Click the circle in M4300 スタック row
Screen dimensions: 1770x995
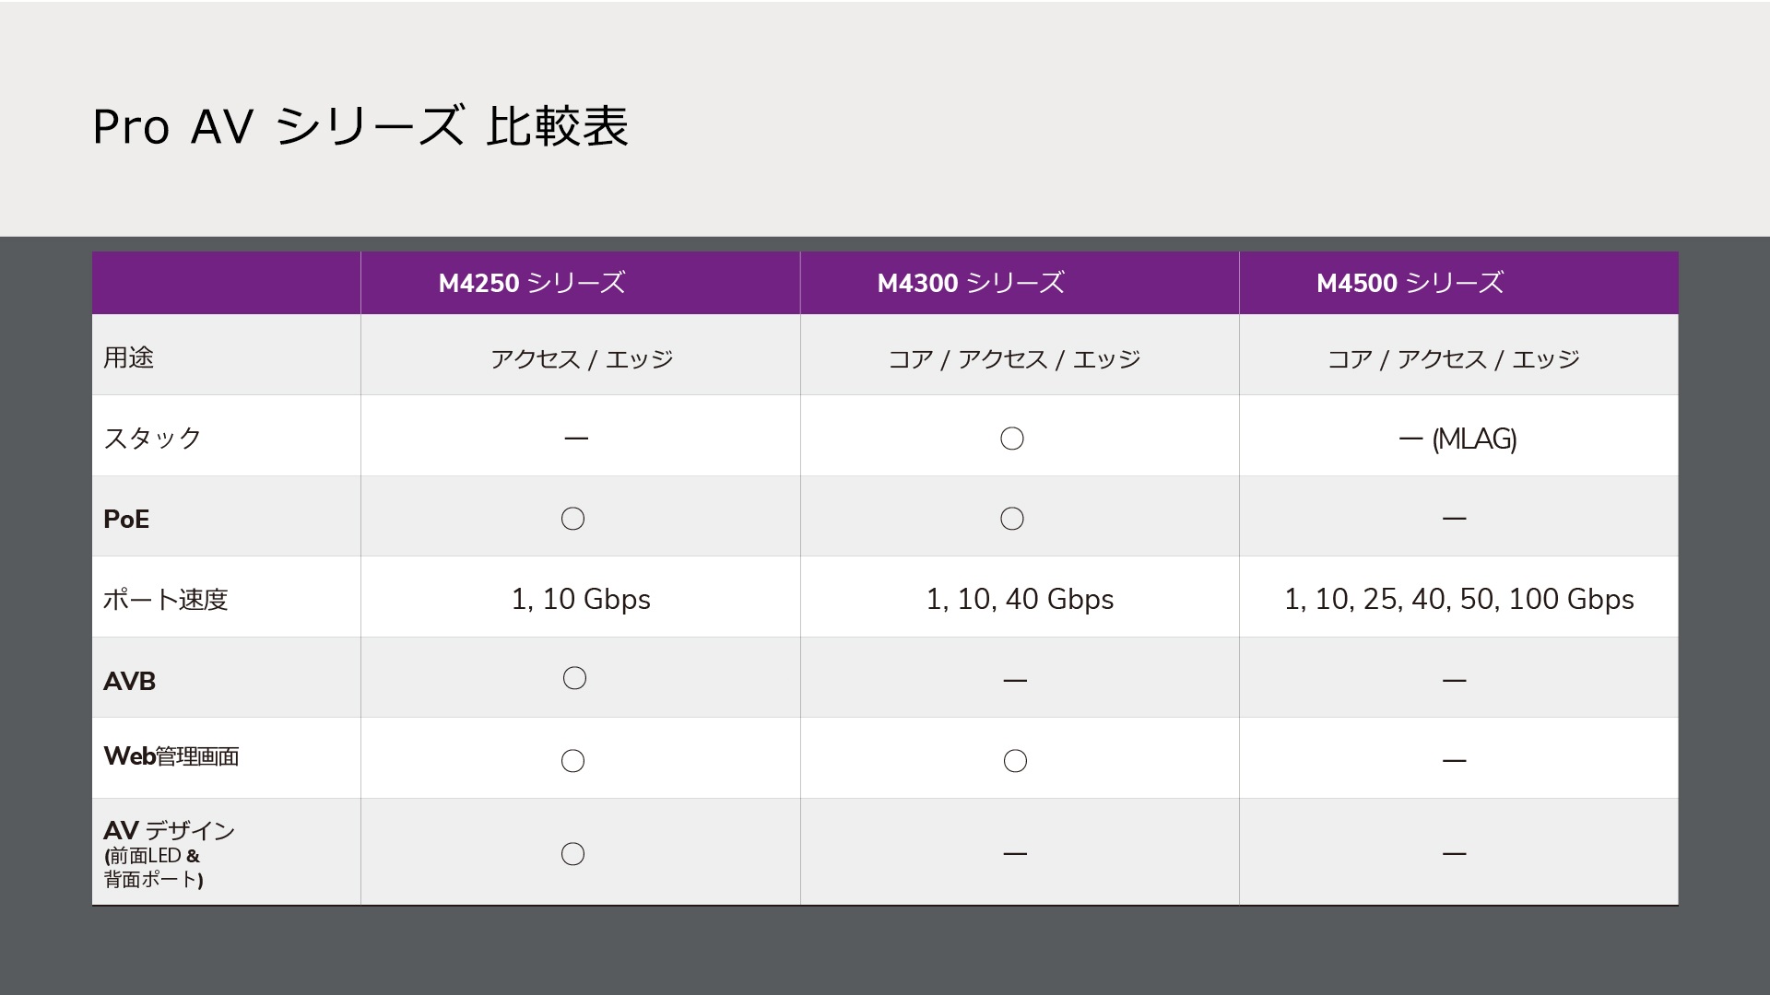(1011, 439)
